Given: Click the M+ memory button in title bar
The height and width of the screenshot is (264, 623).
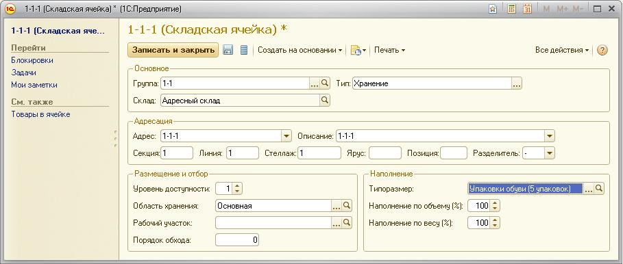Looking at the screenshot, I should 562,9.
